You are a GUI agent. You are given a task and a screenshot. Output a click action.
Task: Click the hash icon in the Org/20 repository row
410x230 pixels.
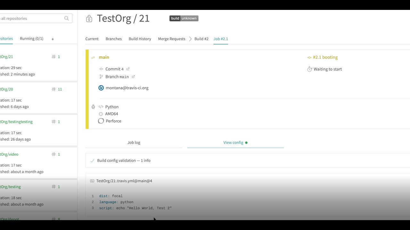(x=53, y=89)
